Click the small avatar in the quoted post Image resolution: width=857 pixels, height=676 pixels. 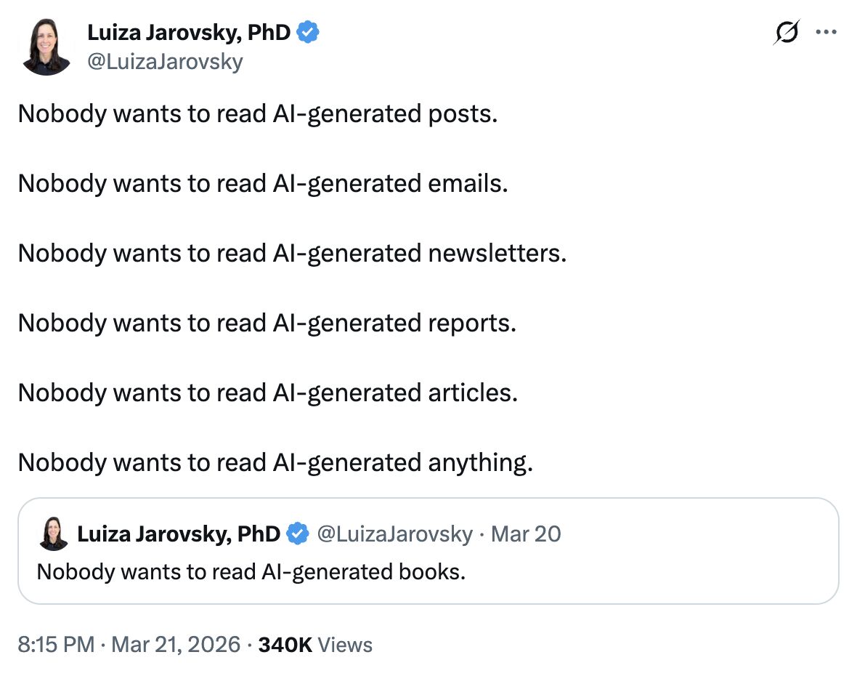tap(54, 534)
